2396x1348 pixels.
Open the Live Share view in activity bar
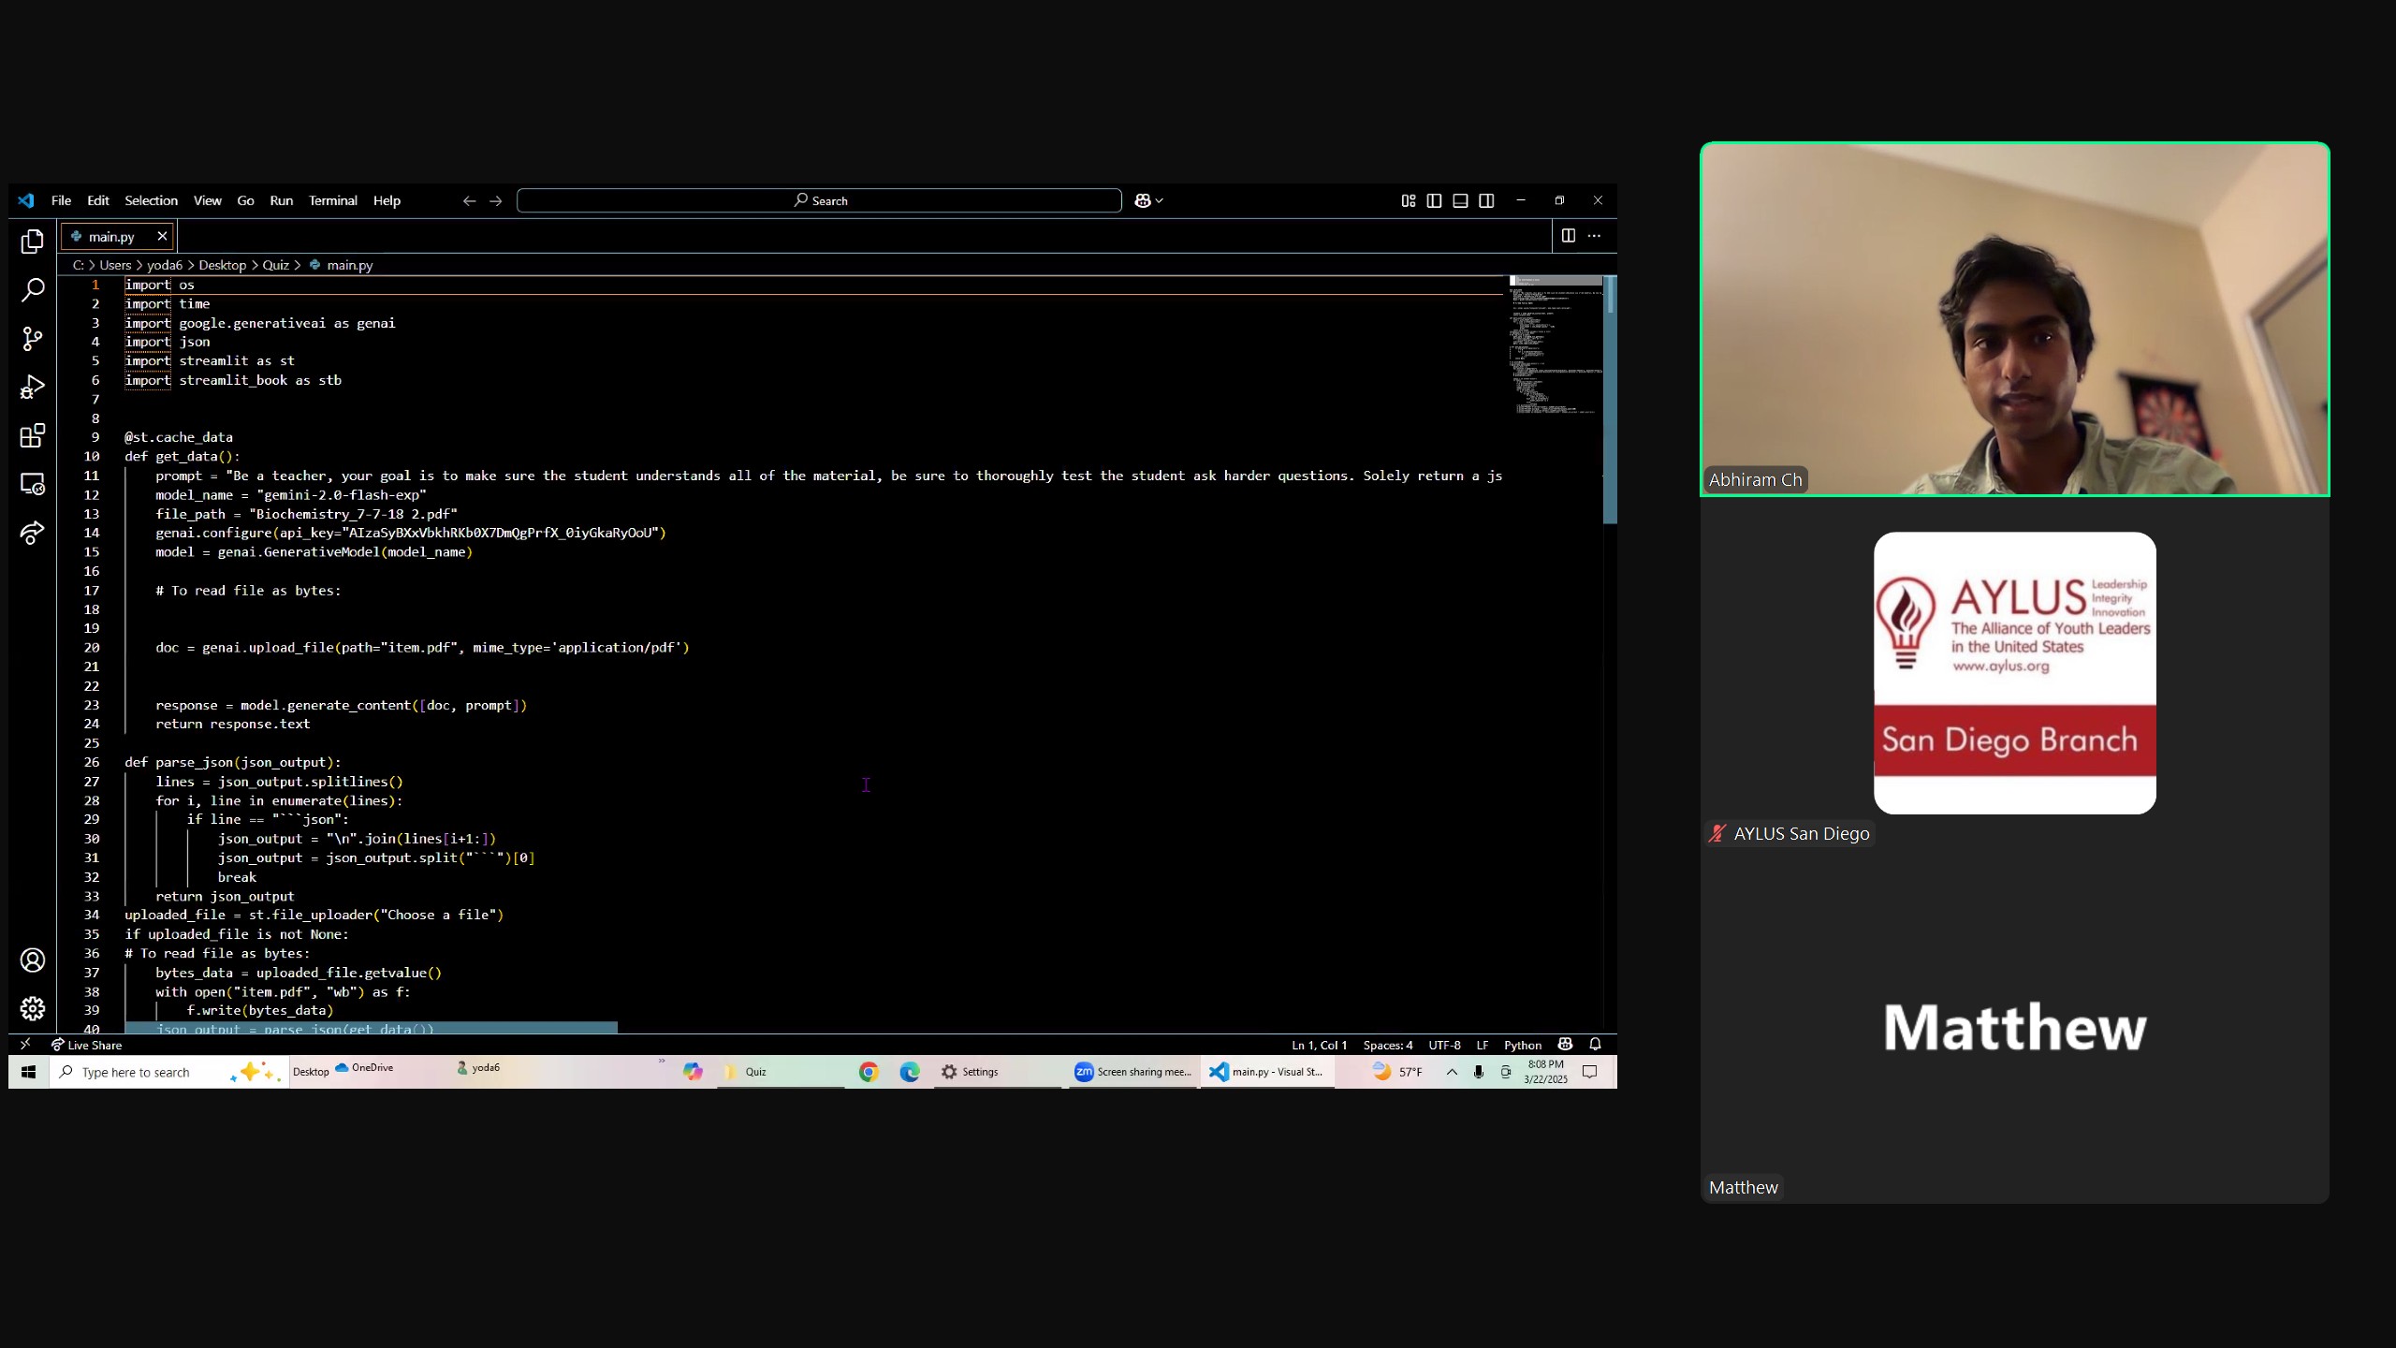[33, 534]
